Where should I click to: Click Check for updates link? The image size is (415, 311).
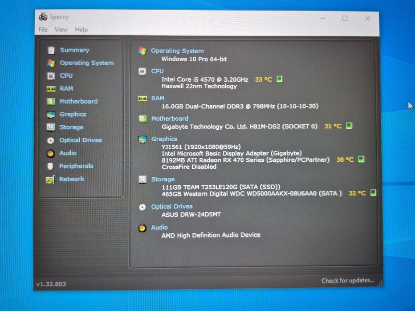[348, 280]
